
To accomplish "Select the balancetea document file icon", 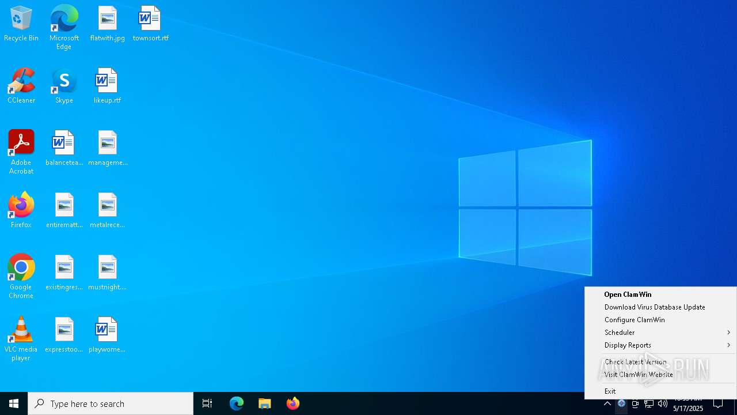I will click(x=64, y=148).
